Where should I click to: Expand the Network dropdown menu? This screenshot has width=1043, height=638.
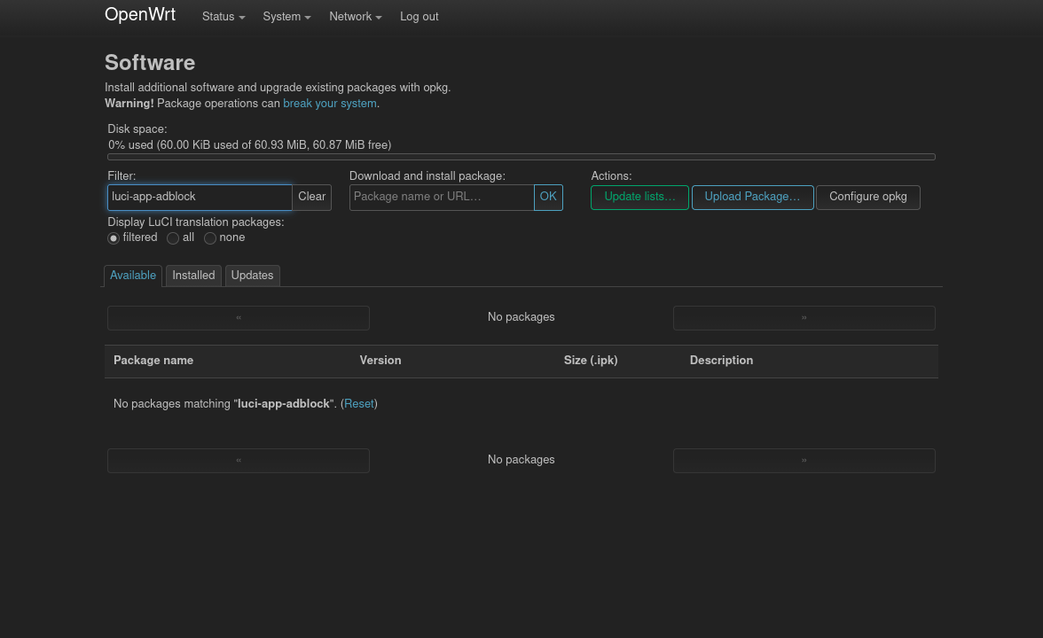pos(355,17)
